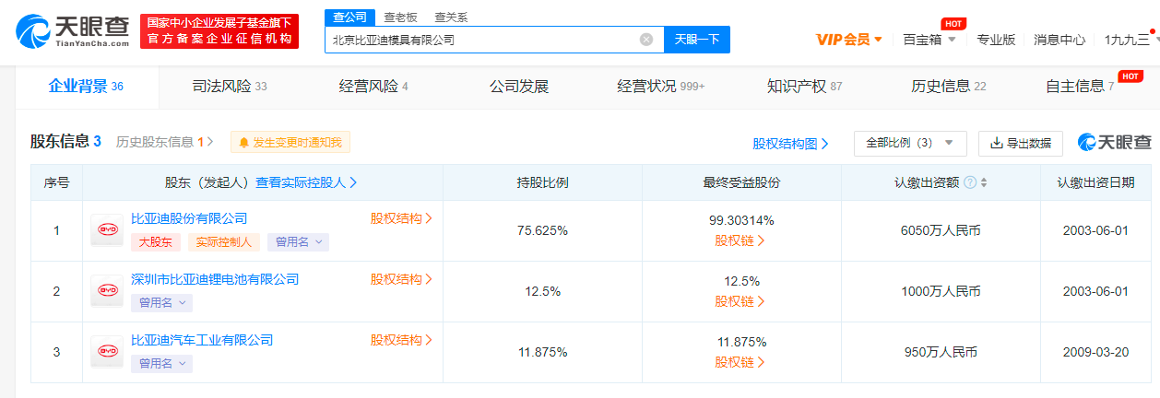Image resolution: width=1160 pixels, height=398 pixels.
Task: Open 股权链 under 11.875%
Action: (x=740, y=362)
